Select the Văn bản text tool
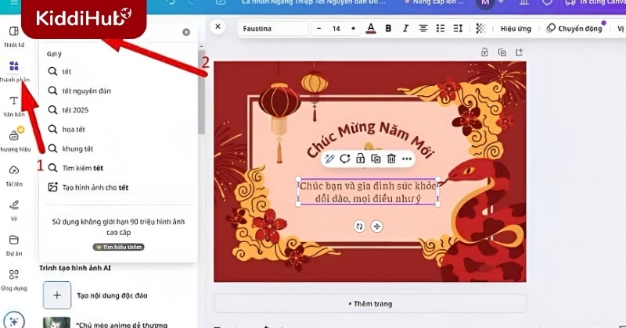Screen dimensions: 626x328 [14, 105]
